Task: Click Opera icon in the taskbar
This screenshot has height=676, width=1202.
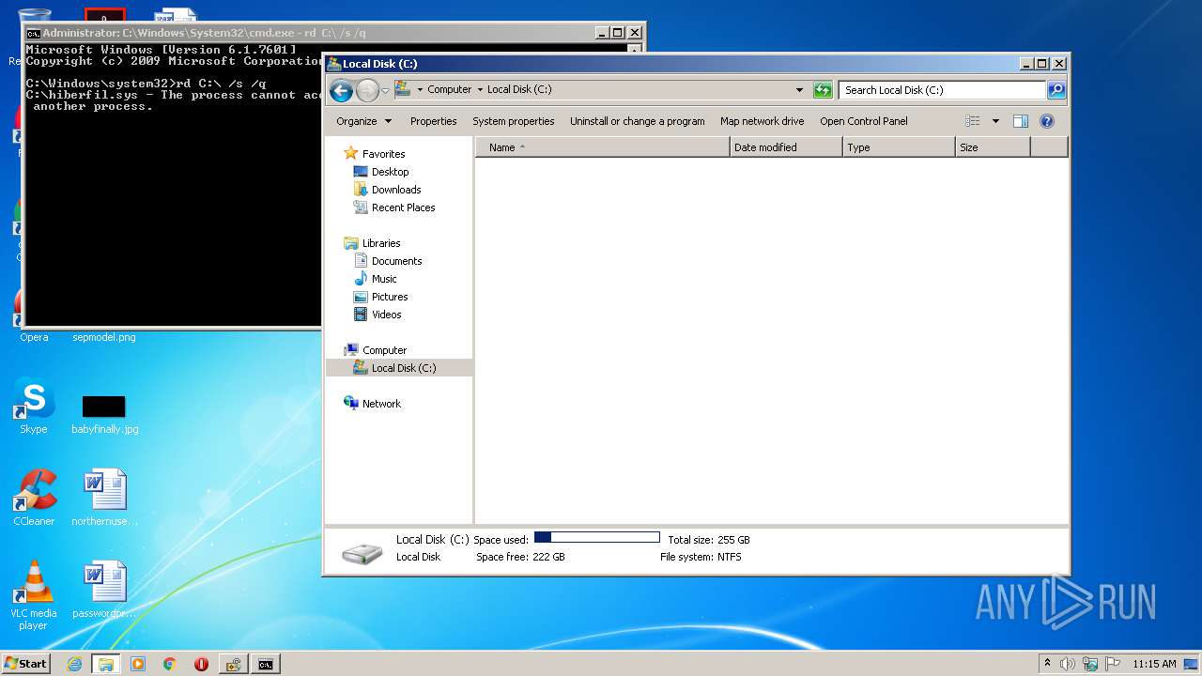Action: coord(201,664)
